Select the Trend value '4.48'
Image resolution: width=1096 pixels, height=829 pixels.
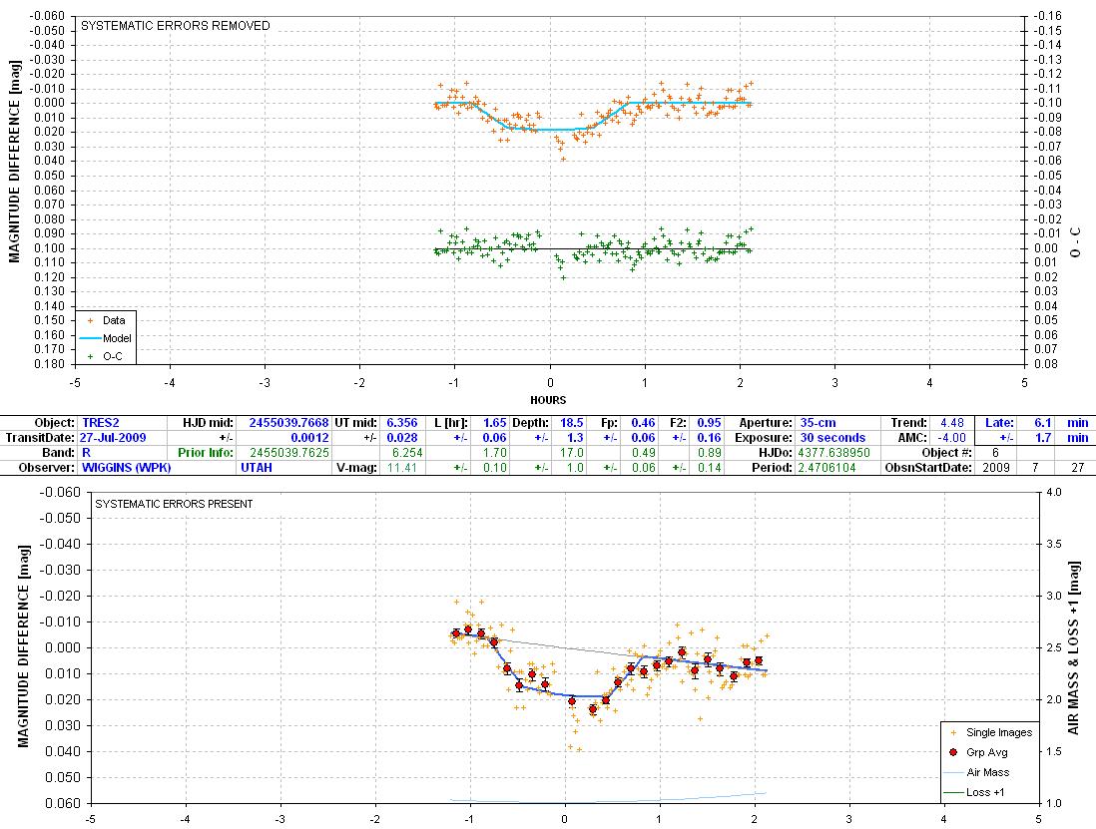(951, 423)
